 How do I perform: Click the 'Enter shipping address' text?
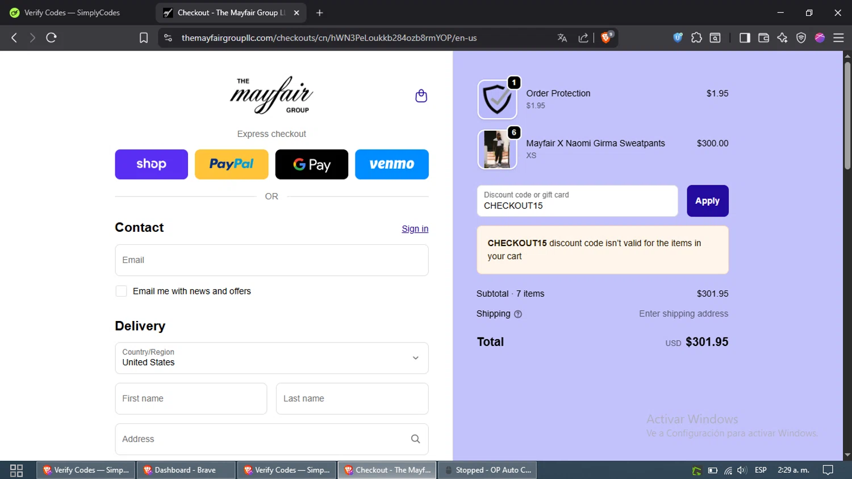pos(683,314)
